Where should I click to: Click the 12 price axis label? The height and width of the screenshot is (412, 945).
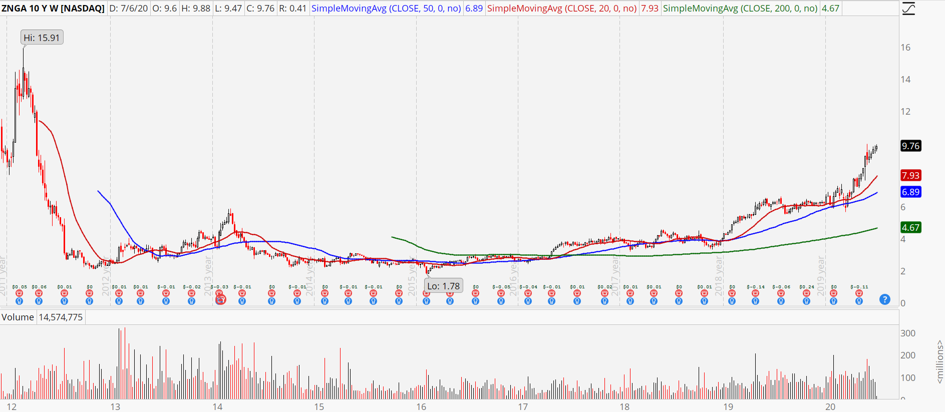click(x=905, y=111)
